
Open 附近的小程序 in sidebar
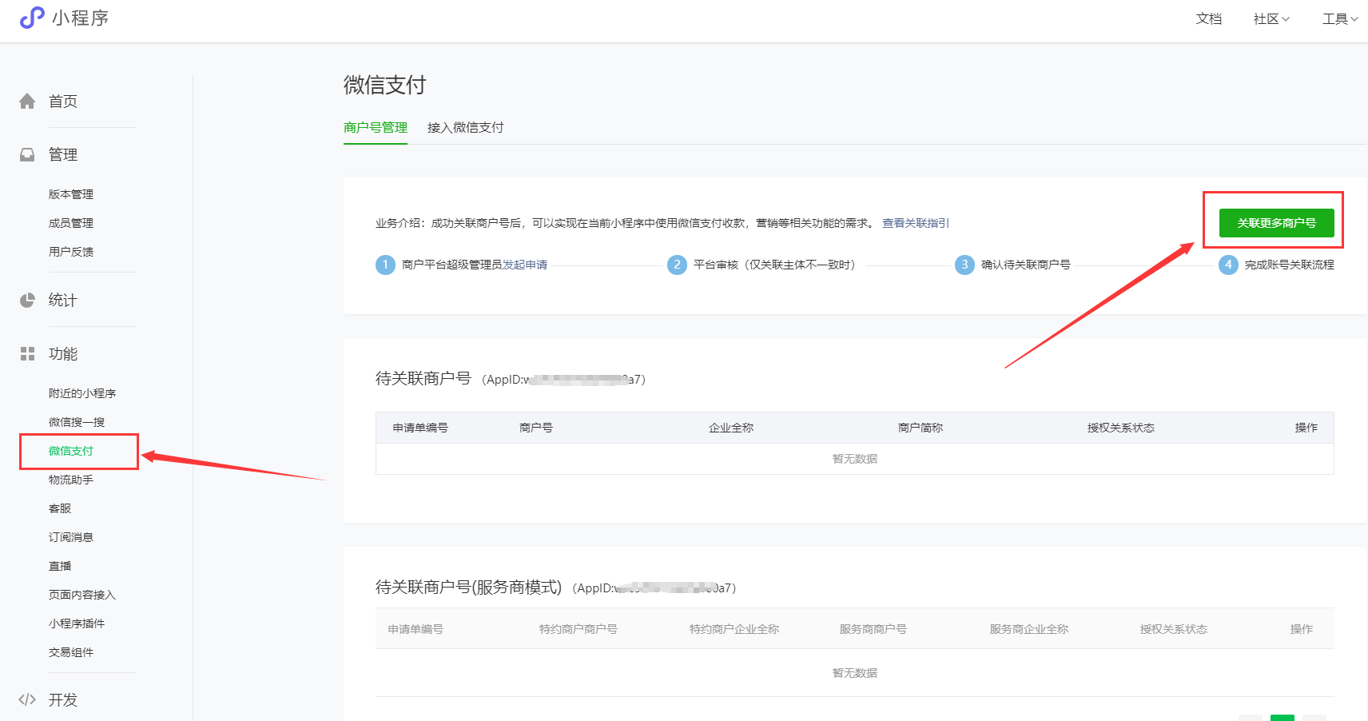coord(82,393)
